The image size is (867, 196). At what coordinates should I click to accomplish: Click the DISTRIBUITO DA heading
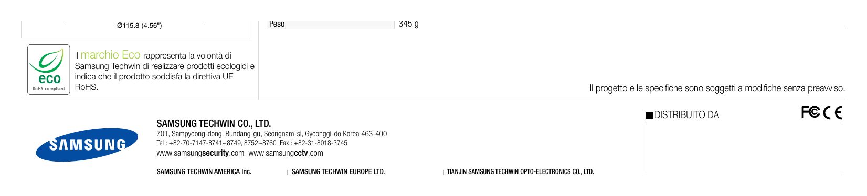pos(686,115)
